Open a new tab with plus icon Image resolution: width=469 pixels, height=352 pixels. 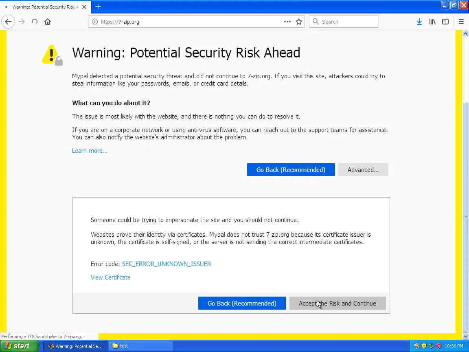[x=98, y=7]
